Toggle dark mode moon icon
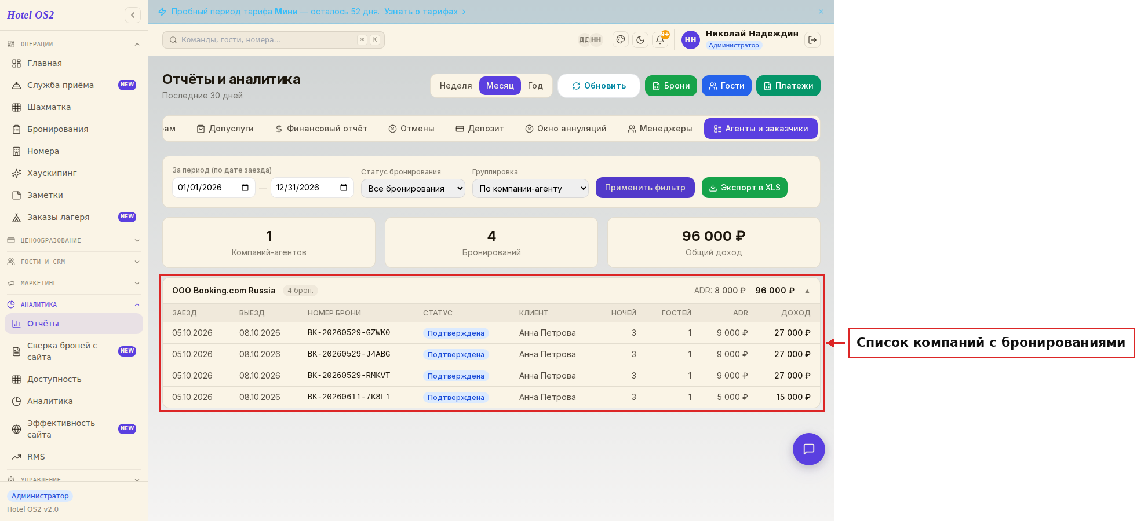This screenshot has width=1148, height=521. (640, 40)
